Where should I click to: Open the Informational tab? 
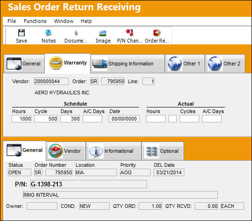pyautogui.click(x=113, y=151)
